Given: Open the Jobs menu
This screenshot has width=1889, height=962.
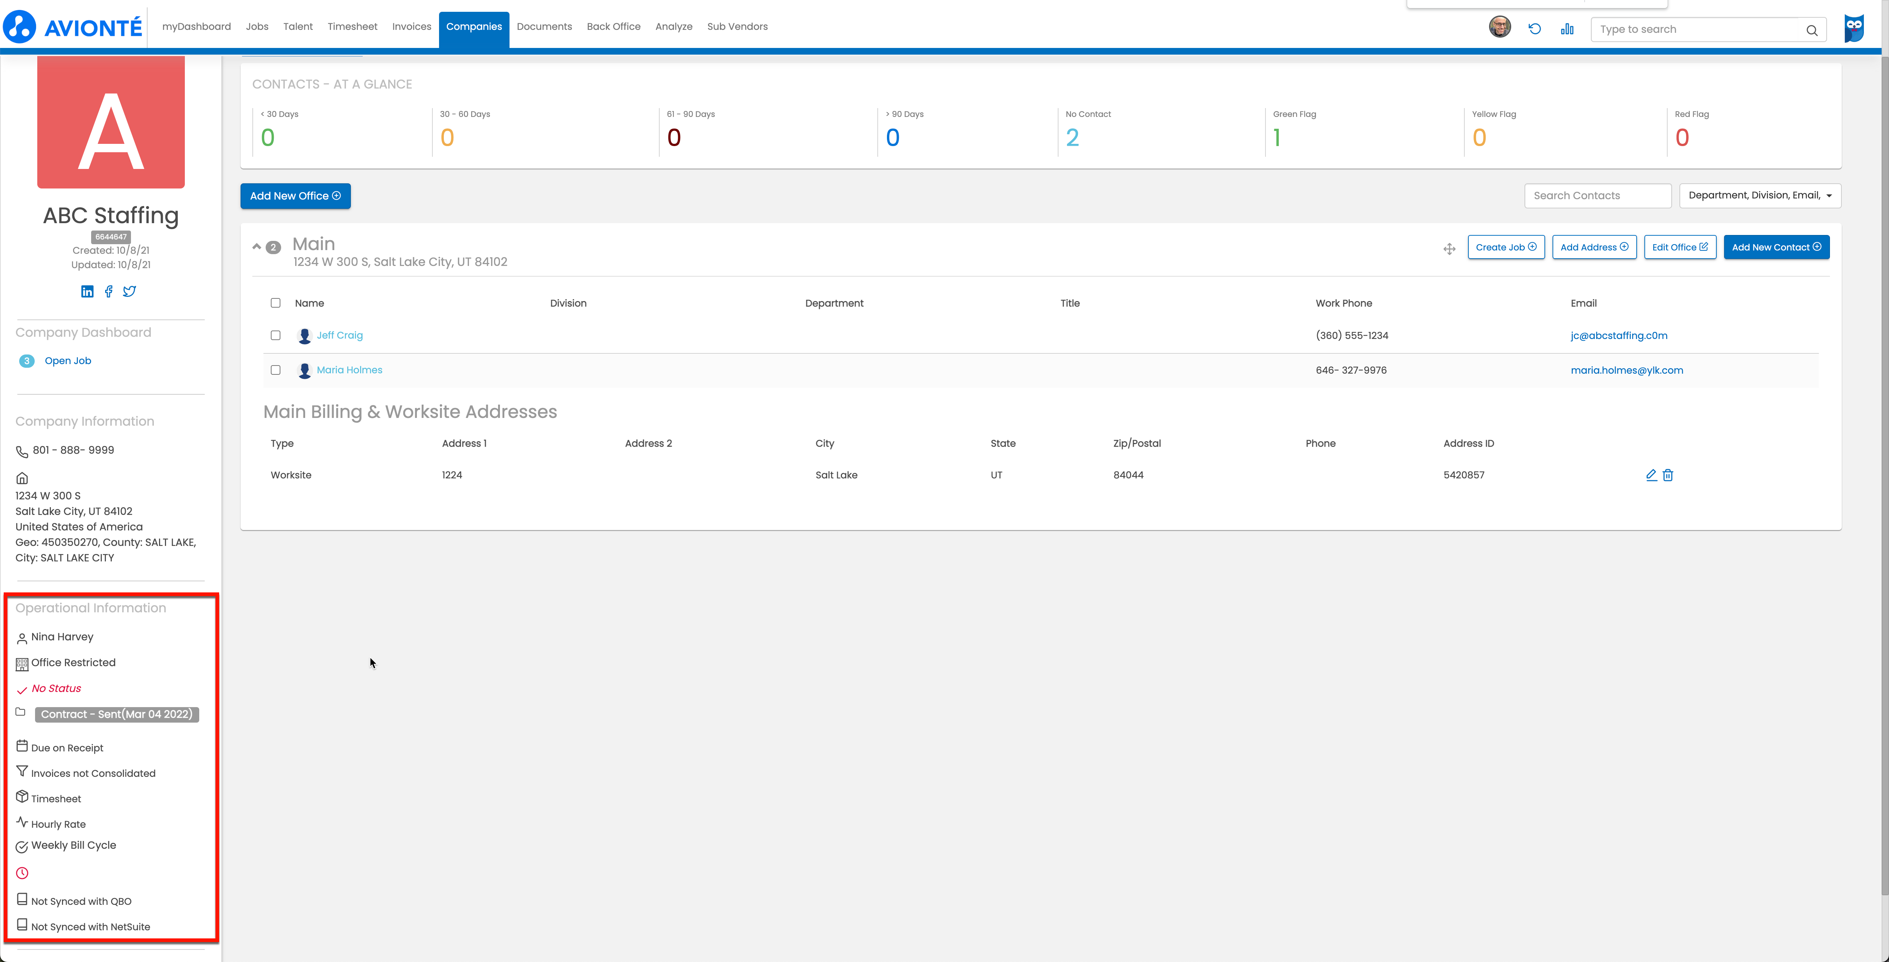Looking at the screenshot, I should [x=257, y=27].
